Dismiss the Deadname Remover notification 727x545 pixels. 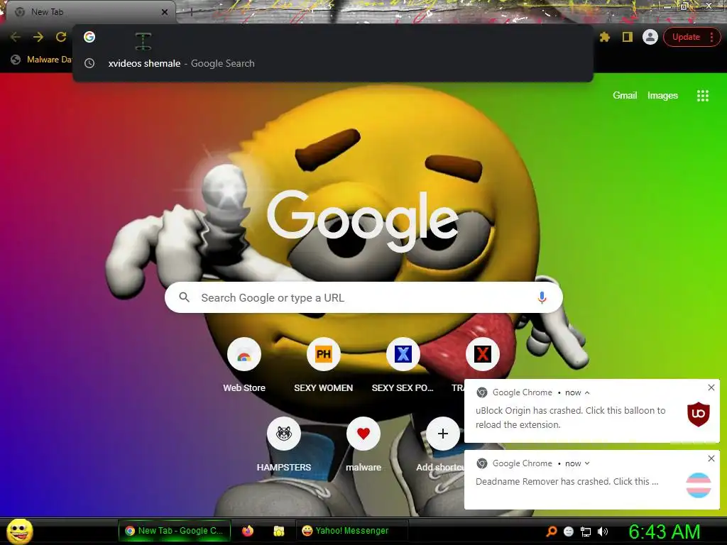tap(711, 458)
